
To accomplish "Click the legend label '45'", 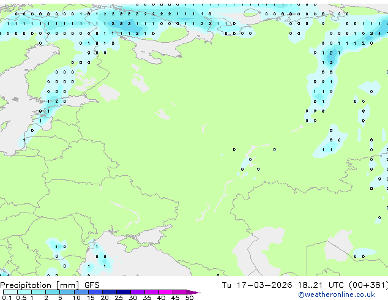I will (x=175, y=298).
